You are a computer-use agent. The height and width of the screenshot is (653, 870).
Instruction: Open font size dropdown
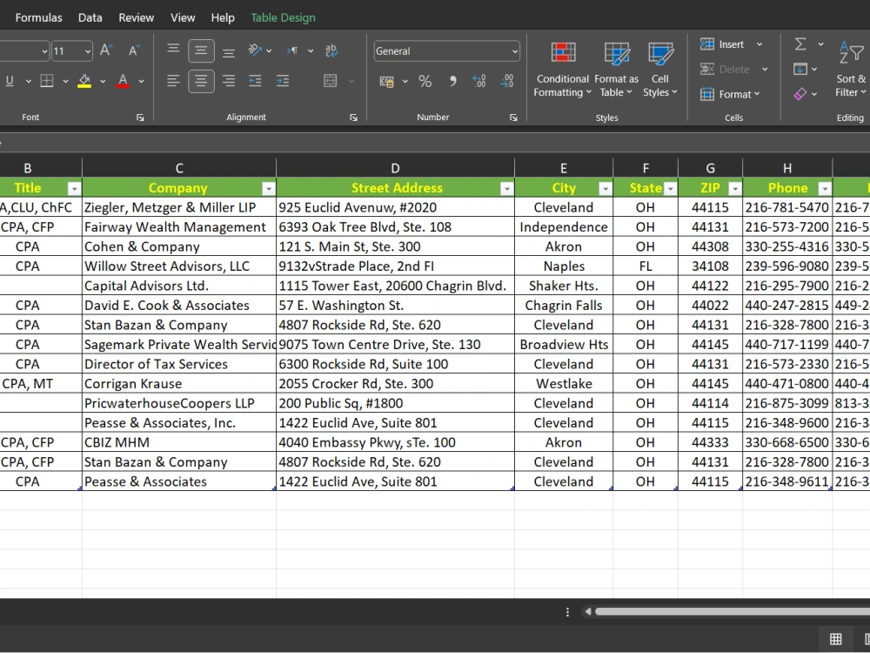88,51
